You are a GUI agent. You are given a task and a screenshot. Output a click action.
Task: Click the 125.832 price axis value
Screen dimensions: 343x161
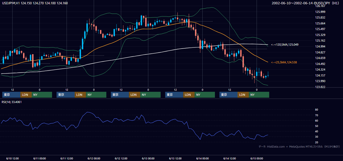pos(320,17)
